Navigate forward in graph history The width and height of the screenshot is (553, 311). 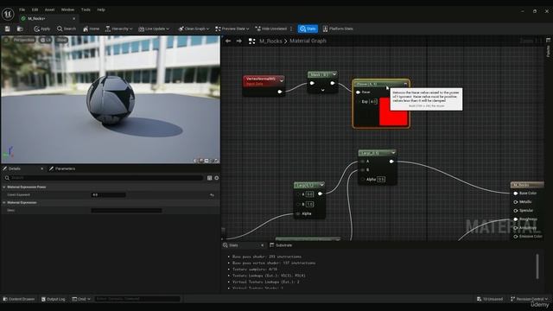coord(239,41)
